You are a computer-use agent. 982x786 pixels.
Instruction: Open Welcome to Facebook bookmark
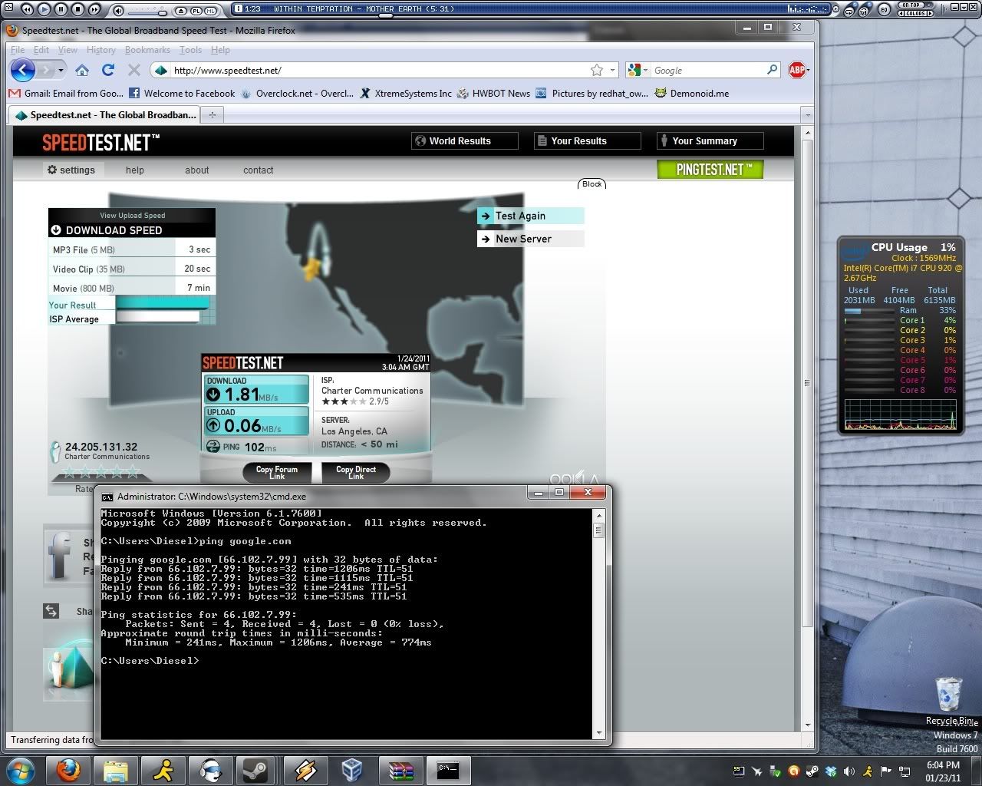pyautogui.click(x=183, y=94)
